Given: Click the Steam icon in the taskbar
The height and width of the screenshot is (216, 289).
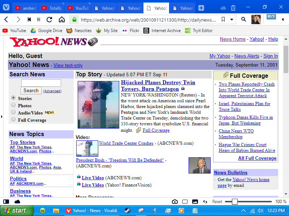Looking at the screenshot, I should (128, 211).
